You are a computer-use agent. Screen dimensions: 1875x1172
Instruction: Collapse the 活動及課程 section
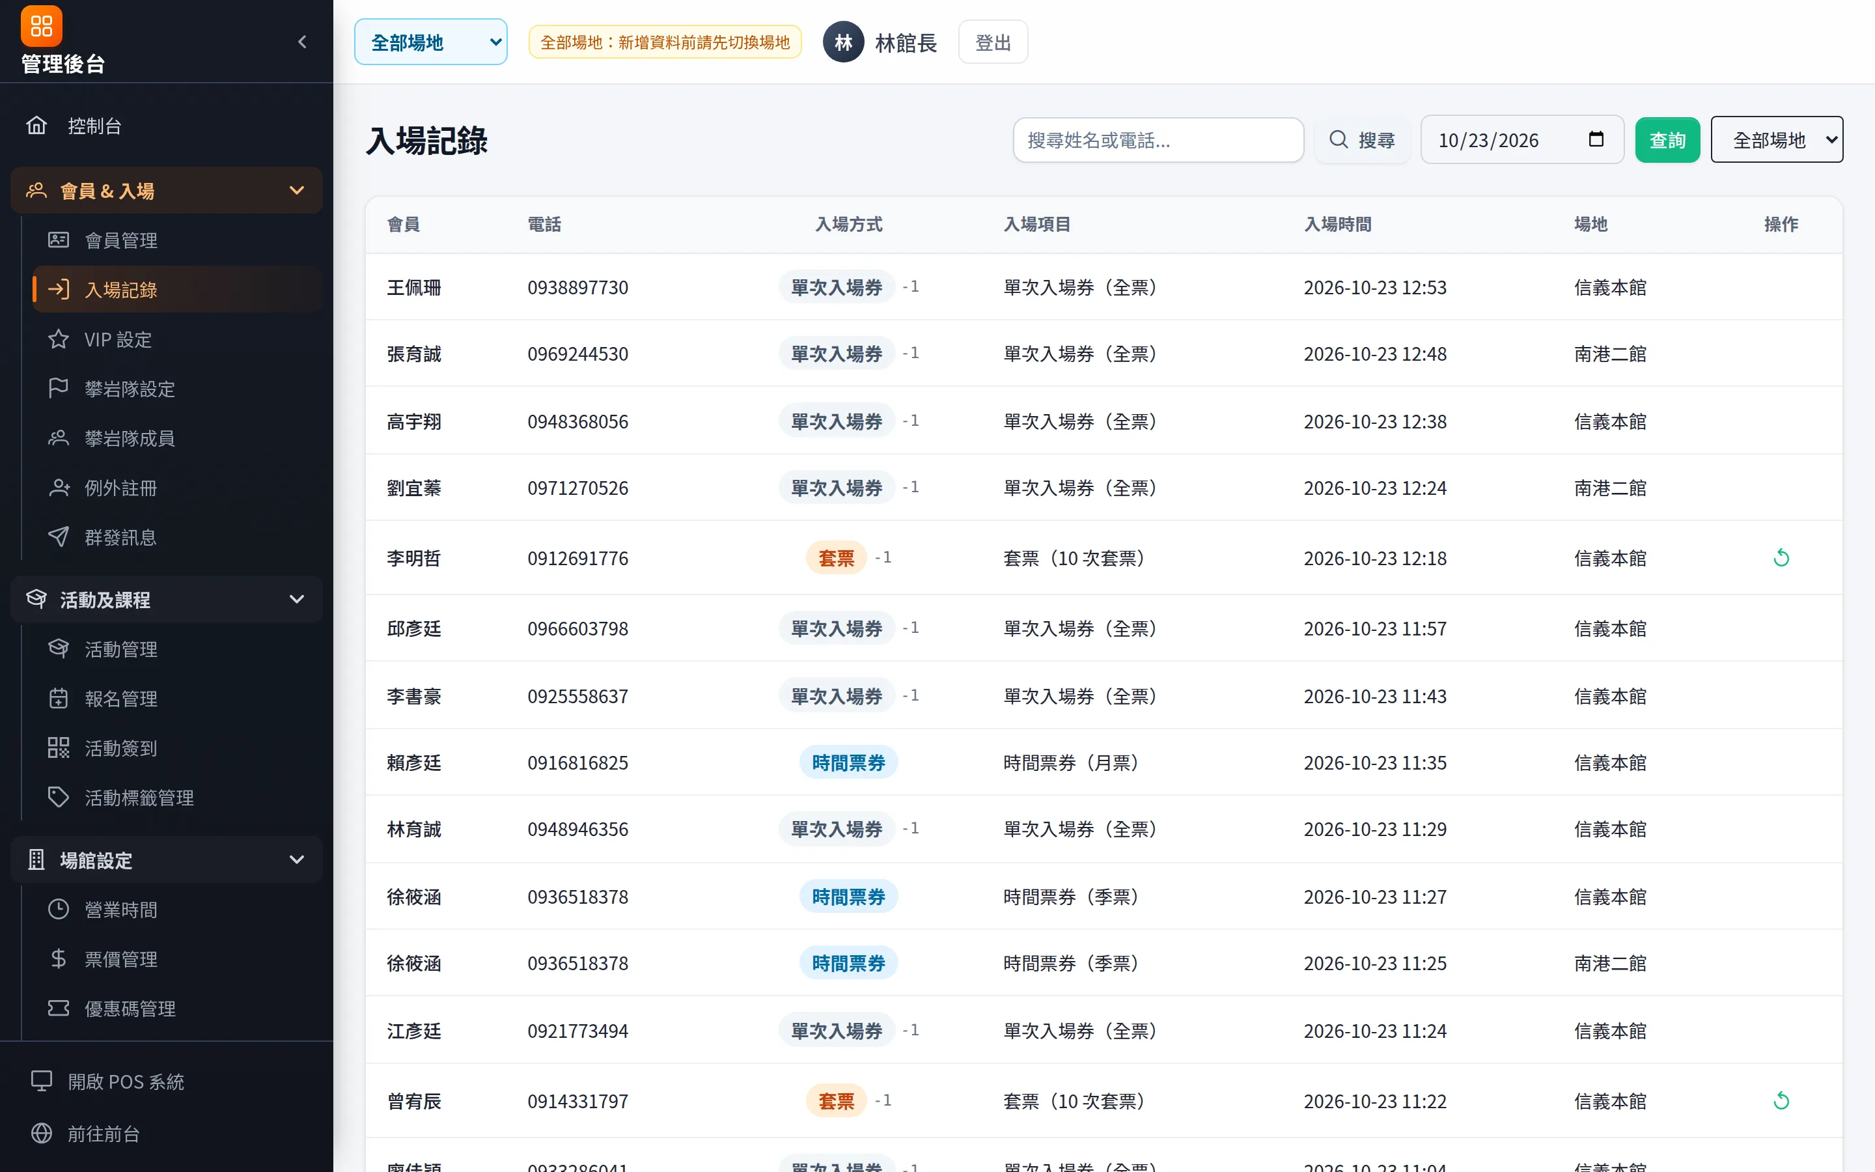pyautogui.click(x=167, y=599)
